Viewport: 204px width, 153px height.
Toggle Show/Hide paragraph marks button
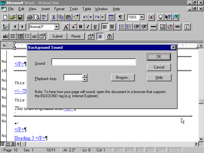[120, 17]
